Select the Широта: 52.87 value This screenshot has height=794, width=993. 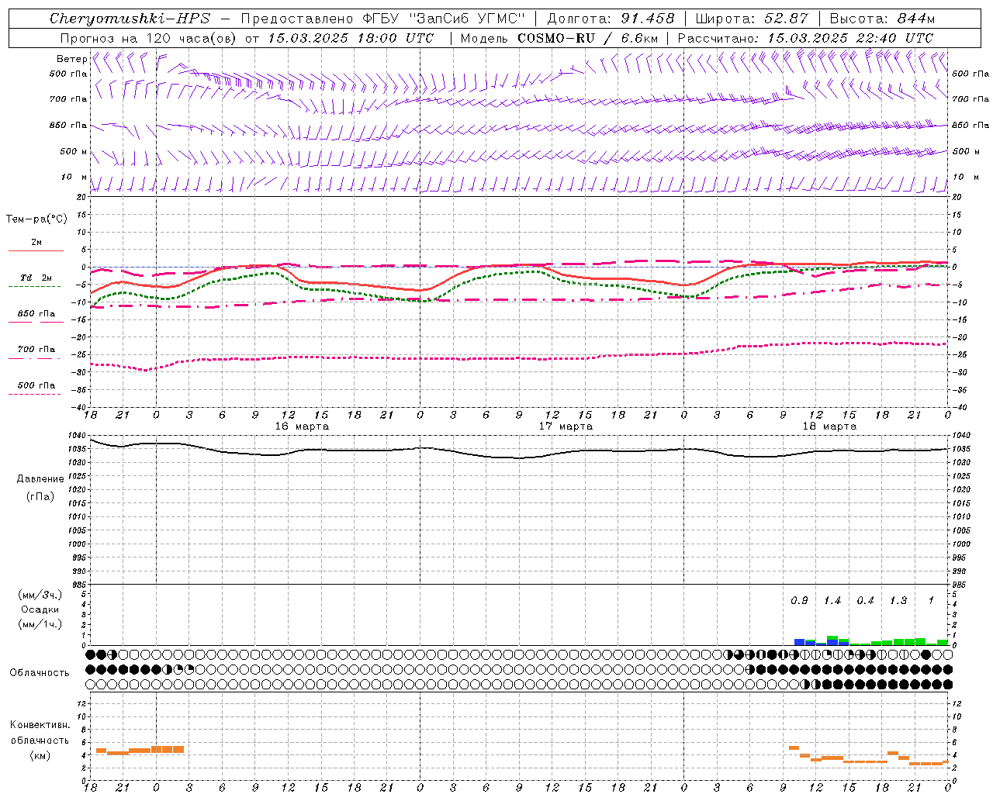pyautogui.click(x=752, y=19)
